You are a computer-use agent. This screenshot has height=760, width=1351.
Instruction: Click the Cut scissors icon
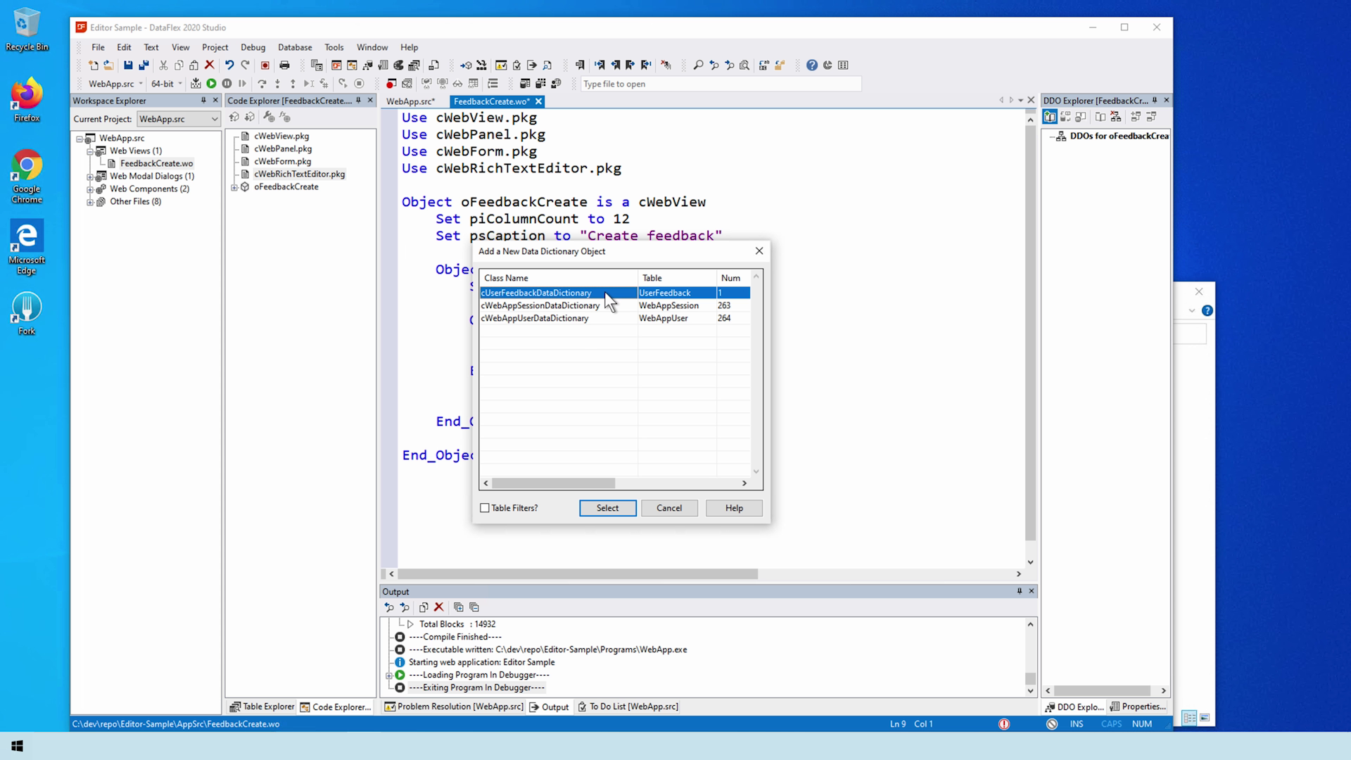click(x=163, y=65)
